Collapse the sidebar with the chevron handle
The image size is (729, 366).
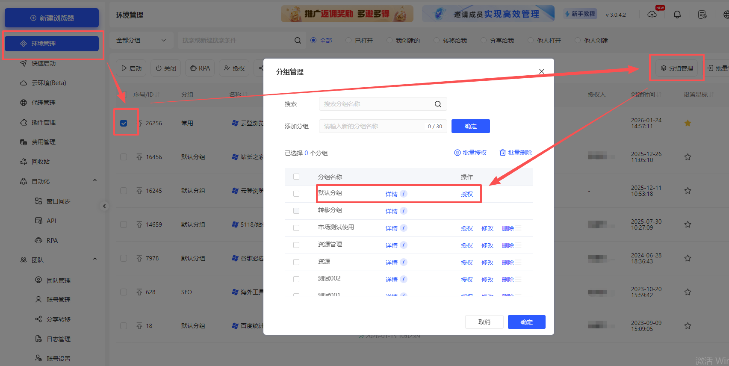(104, 206)
